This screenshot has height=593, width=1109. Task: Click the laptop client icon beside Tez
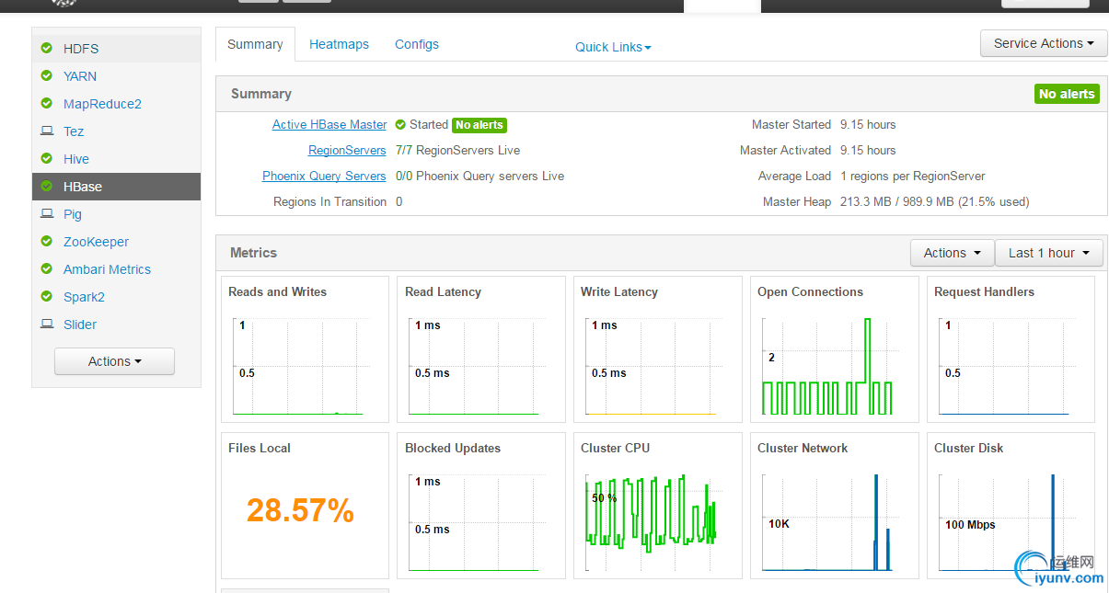tap(47, 131)
